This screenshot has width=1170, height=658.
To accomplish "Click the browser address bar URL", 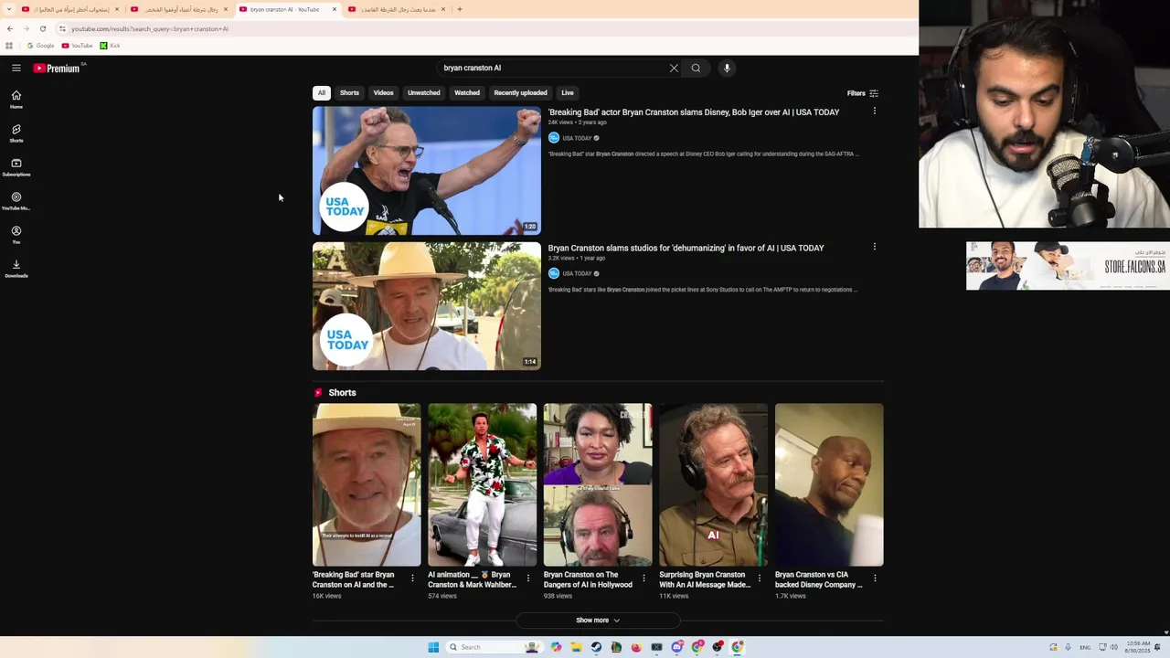I will [x=150, y=28].
